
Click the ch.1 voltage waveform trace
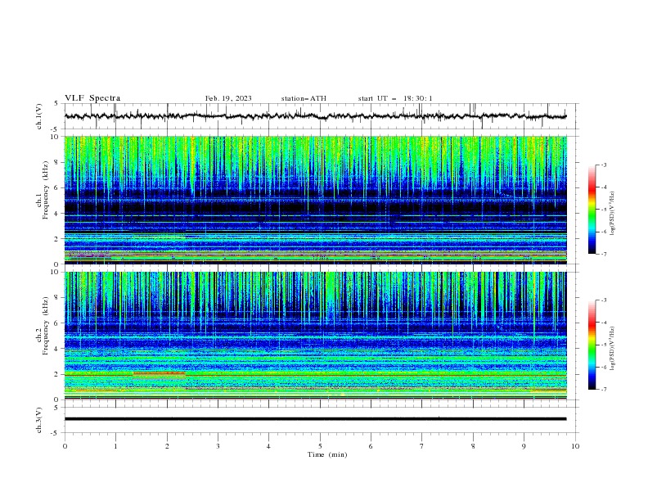tap(315, 116)
